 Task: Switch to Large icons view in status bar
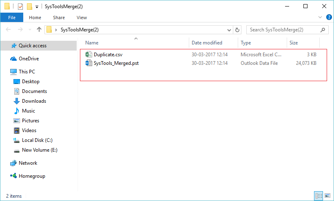coord(327,196)
